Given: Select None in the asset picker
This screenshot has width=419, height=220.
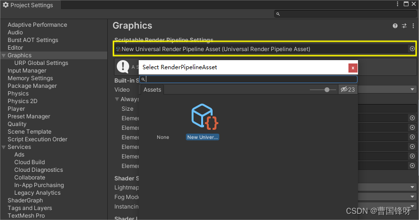Looking at the screenshot, I should pyautogui.click(x=163, y=137).
